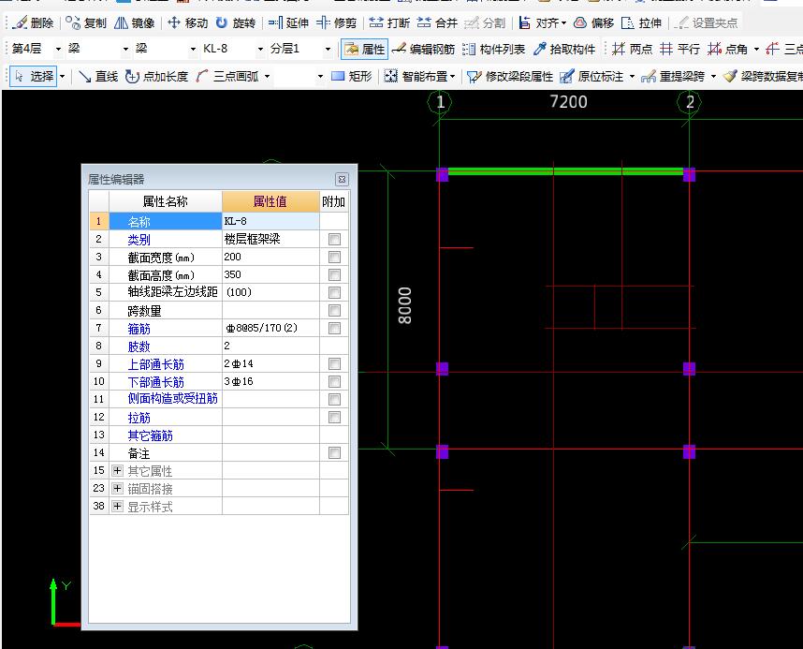Open 编辑钢筋 rebar editor
The width and height of the screenshot is (803, 649).
point(424,49)
